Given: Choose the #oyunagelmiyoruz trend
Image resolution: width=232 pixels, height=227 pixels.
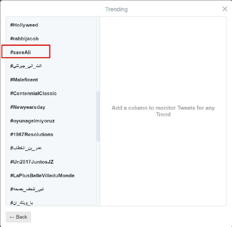Looking at the screenshot, I should click(x=32, y=121).
